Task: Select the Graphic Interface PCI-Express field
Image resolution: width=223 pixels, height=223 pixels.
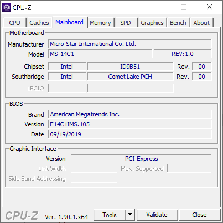Action: coord(141,159)
